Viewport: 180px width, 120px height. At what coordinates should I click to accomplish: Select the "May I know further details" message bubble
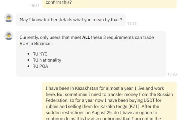[x=70, y=20]
